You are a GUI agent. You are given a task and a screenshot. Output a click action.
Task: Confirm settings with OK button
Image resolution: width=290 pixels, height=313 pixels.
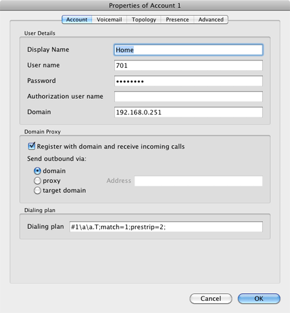259,298
